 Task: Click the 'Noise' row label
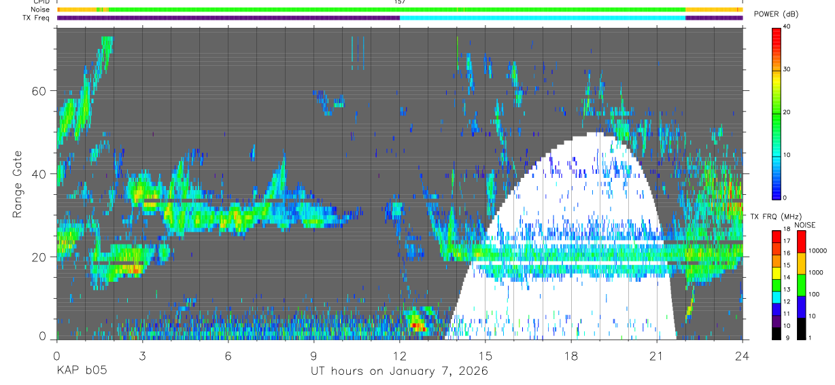41,10
